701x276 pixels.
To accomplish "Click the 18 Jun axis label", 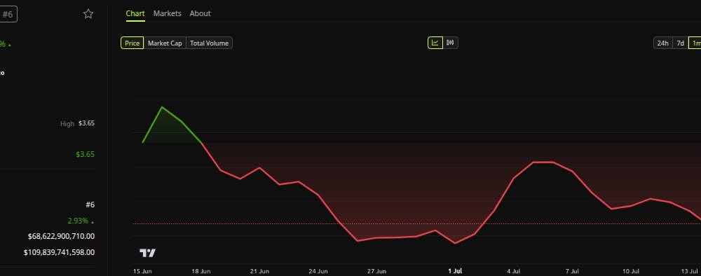I will (201, 271).
